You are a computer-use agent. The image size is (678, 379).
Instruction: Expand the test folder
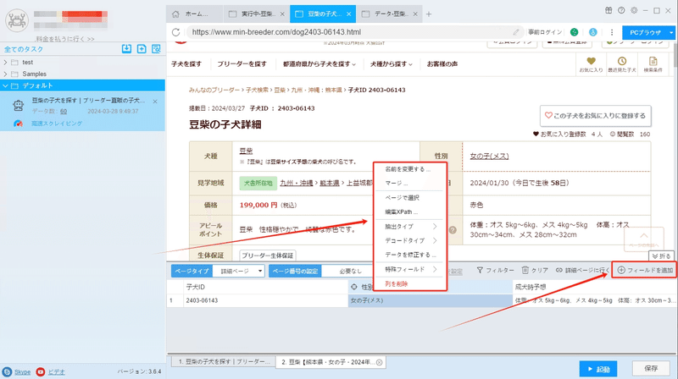click(5, 62)
